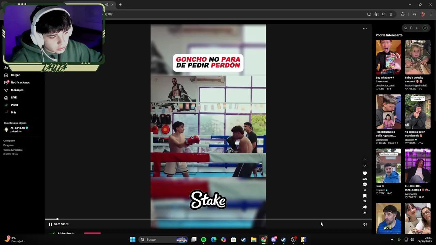Open the ALEX PELAO followed account
The image size is (436, 245).
coord(17,130)
